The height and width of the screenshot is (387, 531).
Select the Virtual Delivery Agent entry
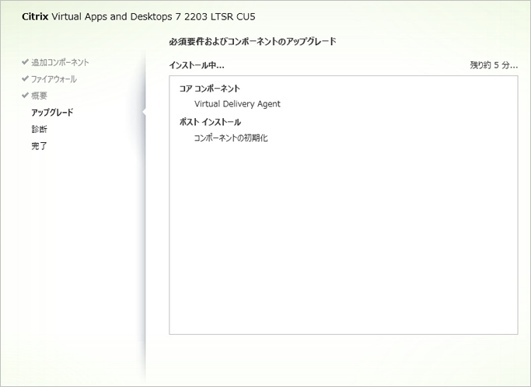click(237, 104)
